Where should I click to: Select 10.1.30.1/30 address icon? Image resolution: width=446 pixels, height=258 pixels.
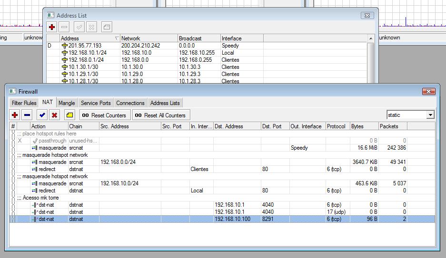65,67
